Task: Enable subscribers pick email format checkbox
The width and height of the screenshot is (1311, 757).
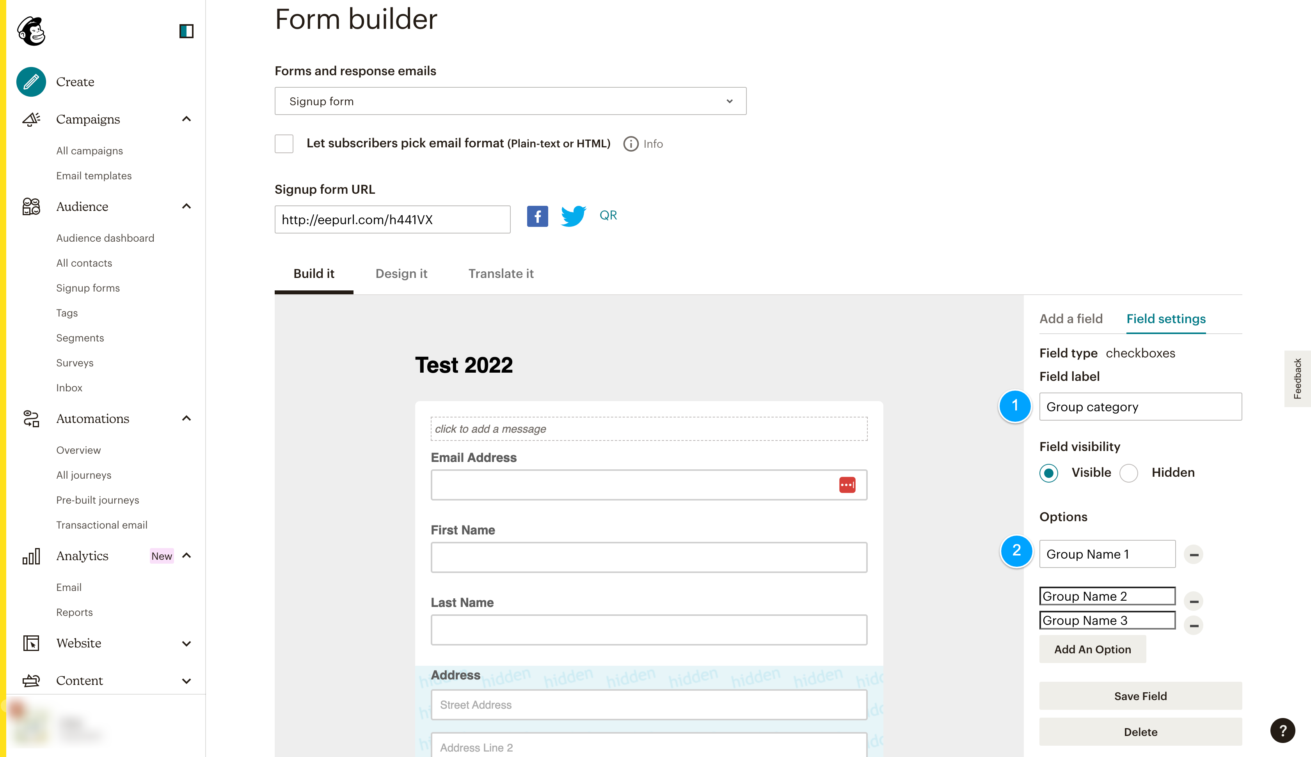Action: point(284,143)
